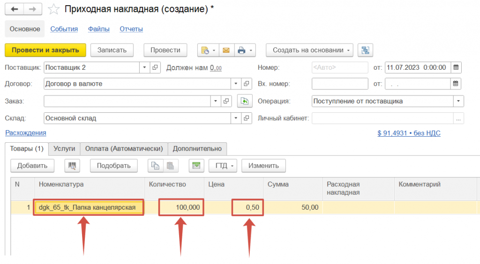Open calendar picker next to document date

(x=456, y=67)
